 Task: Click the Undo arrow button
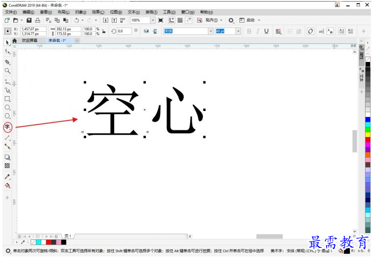click(x=77, y=20)
